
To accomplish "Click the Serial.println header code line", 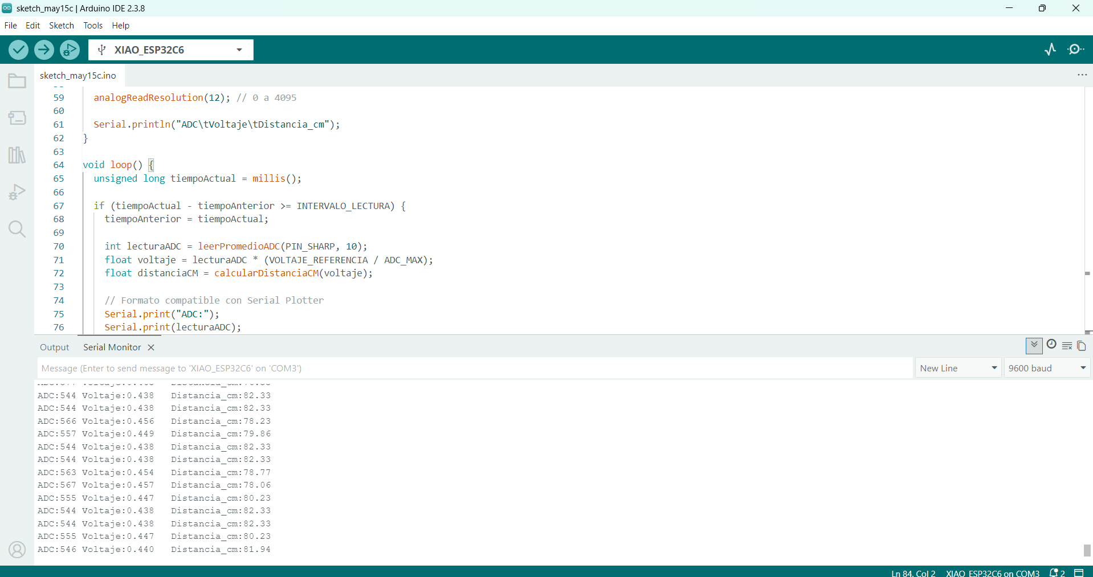I will (x=217, y=125).
